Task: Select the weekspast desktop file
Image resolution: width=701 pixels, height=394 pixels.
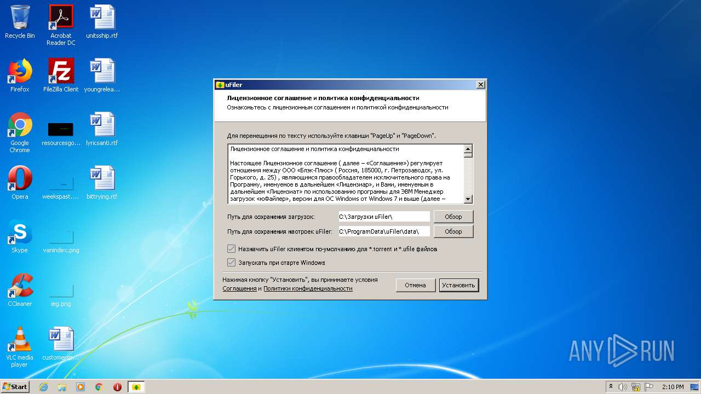Action: [61, 186]
